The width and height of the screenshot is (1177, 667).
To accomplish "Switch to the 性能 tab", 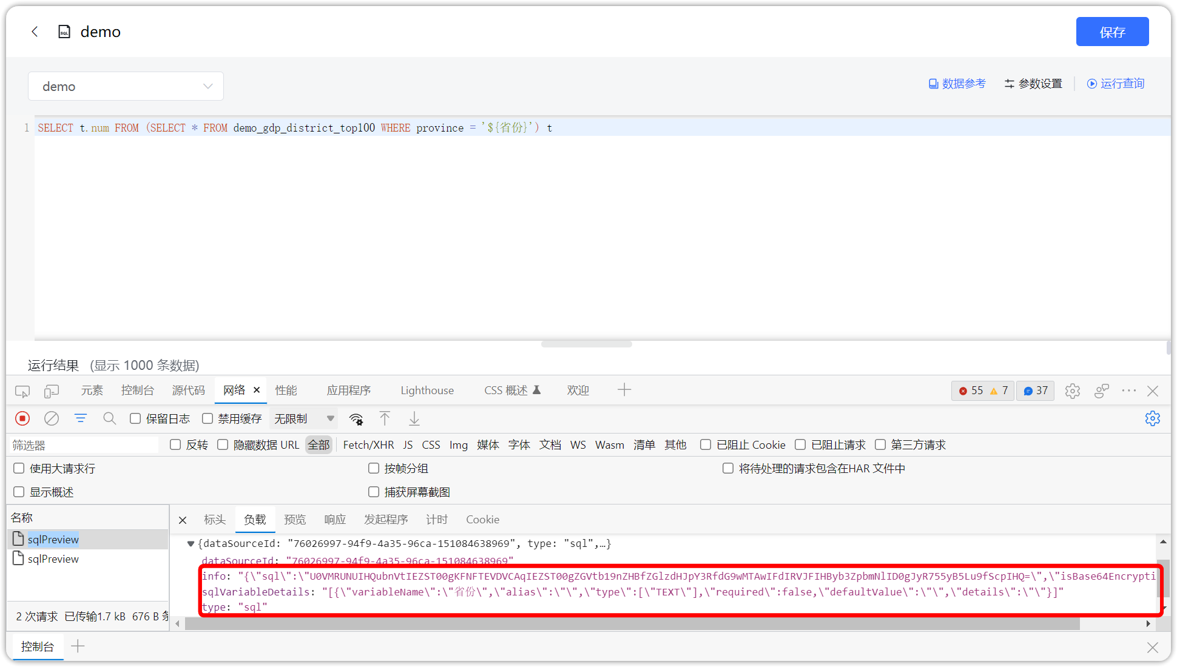I will point(286,390).
